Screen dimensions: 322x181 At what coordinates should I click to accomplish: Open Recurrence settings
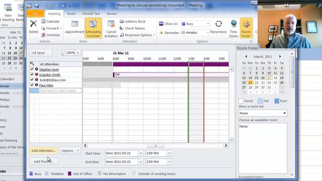(x=218, y=27)
